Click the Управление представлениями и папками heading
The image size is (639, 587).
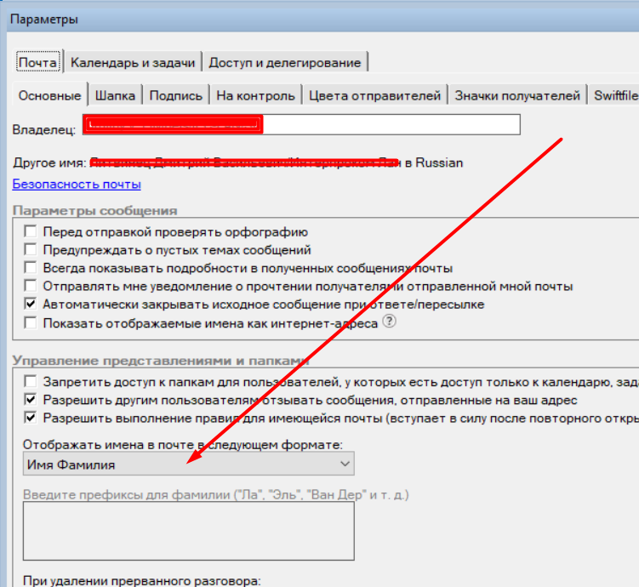161,361
